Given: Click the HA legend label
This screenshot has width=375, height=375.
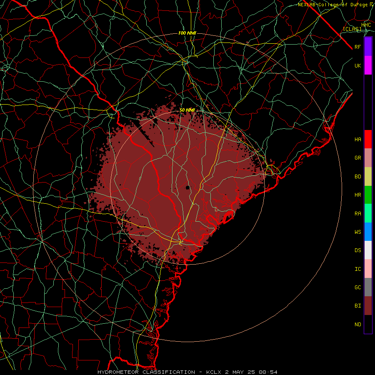Looking at the screenshot, I should [357, 140].
